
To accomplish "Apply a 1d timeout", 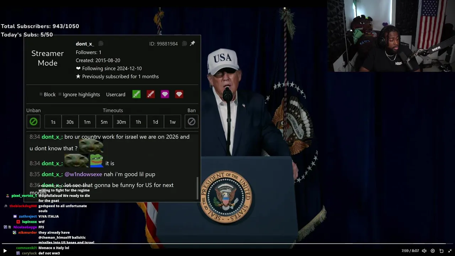I will coord(155,122).
